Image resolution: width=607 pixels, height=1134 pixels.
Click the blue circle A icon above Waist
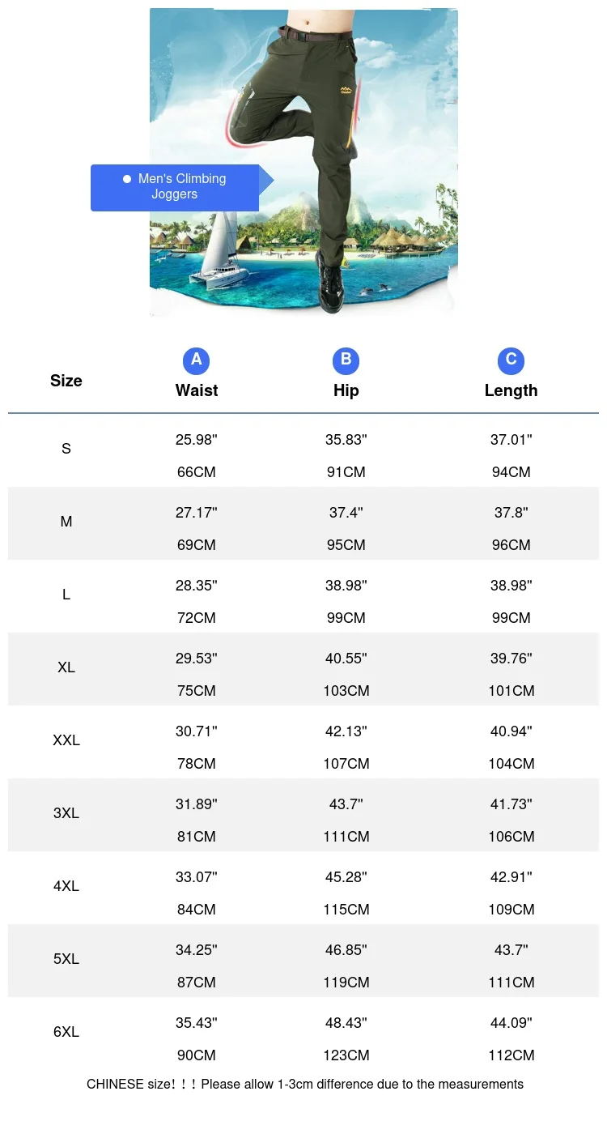pos(197,360)
